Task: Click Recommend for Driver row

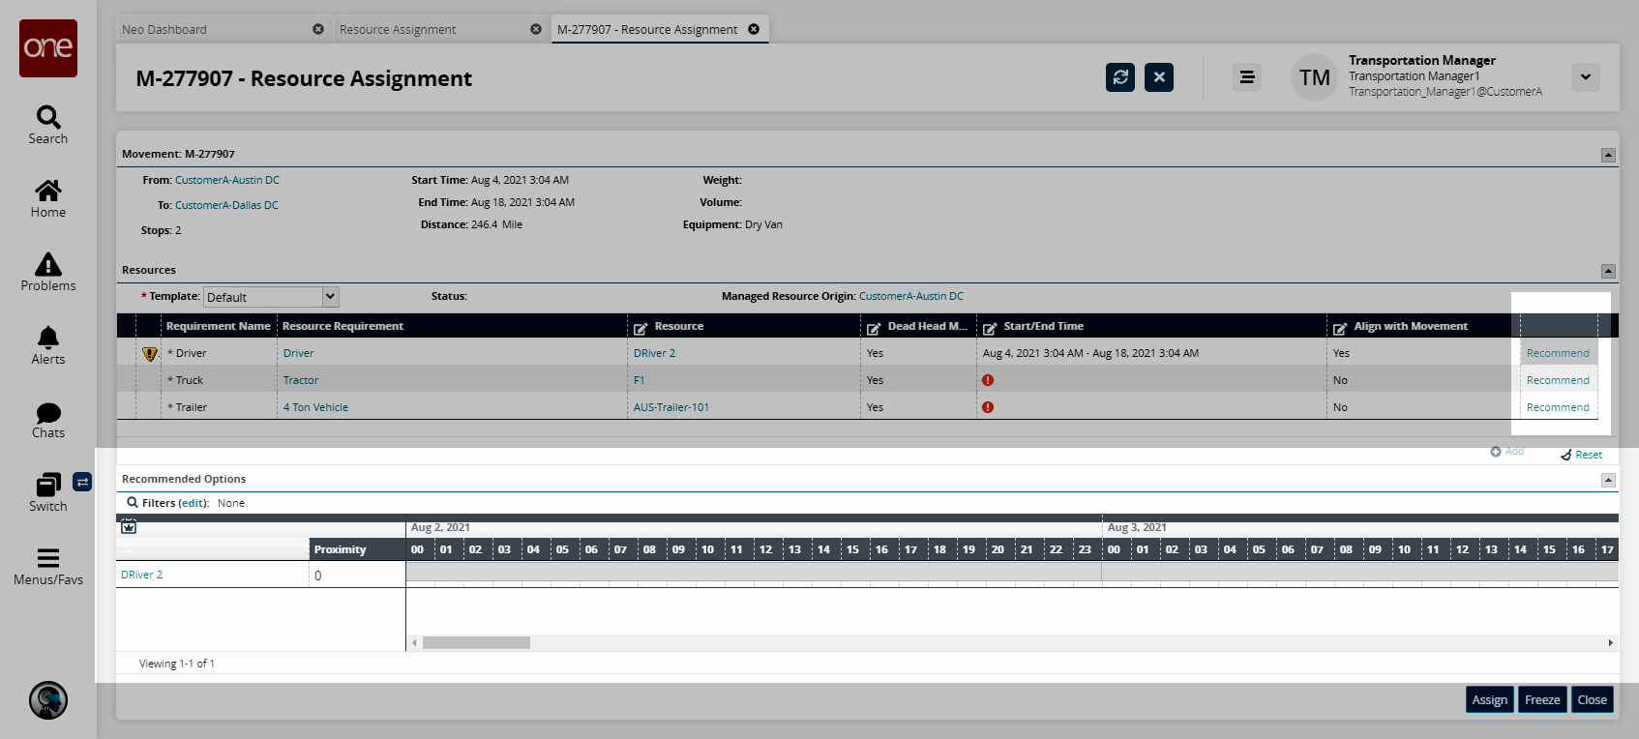Action: click(x=1558, y=353)
